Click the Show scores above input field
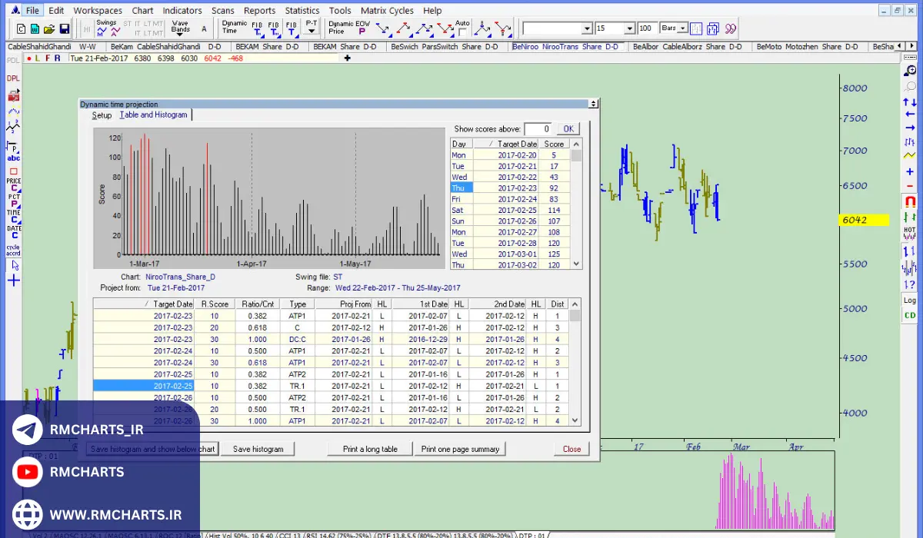This screenshot has width=923, height=538. (x=537, y=129)
